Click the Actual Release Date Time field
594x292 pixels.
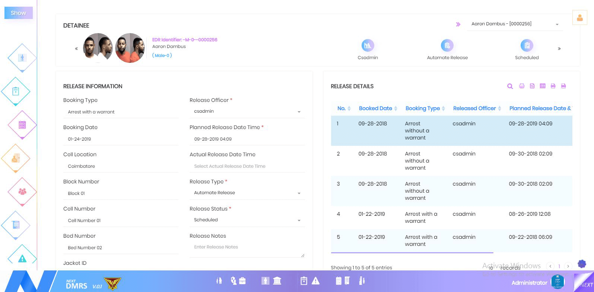pos(247,166)
